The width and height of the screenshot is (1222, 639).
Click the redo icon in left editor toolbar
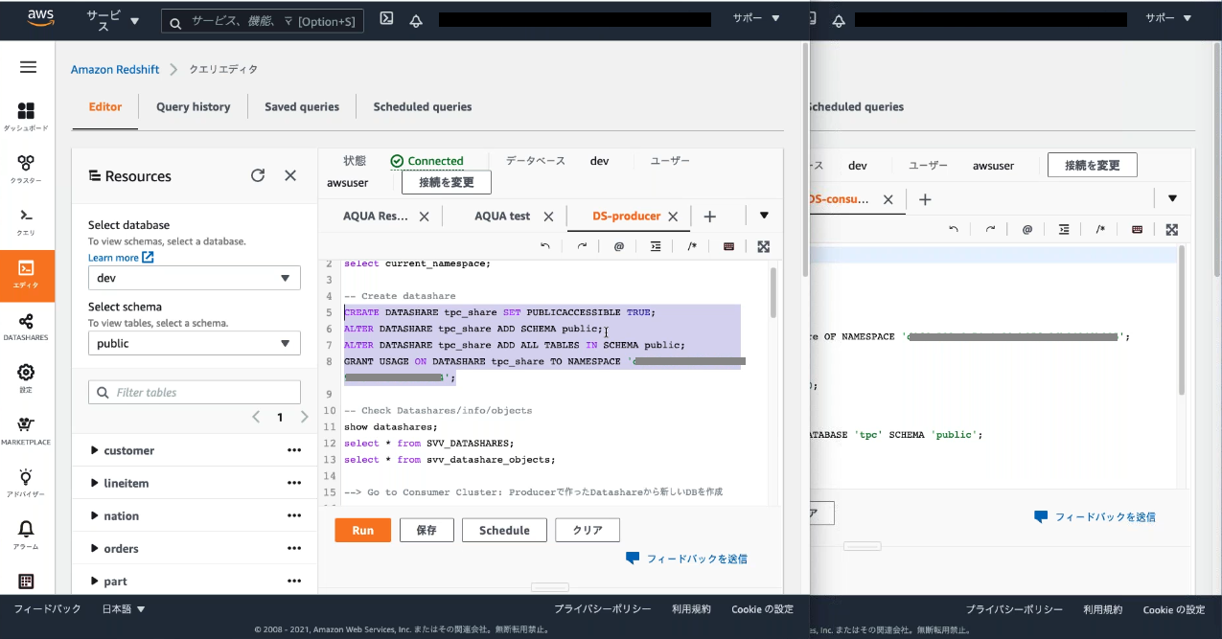582,246
